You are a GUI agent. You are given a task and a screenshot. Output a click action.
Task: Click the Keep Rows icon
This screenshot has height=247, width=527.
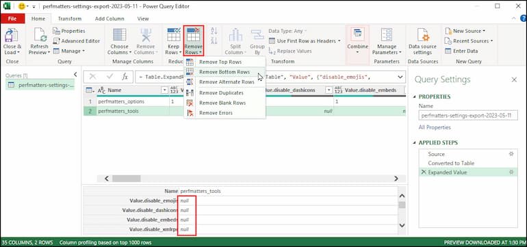coord(174,35)
